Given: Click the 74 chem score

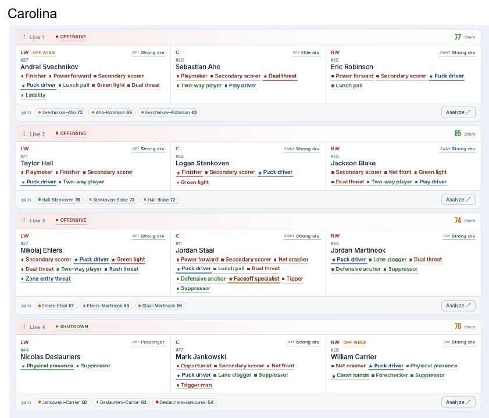Looking at the screenshot, I should tap(458, 221).
